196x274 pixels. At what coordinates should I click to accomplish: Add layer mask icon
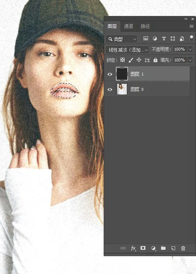[143, 248]
